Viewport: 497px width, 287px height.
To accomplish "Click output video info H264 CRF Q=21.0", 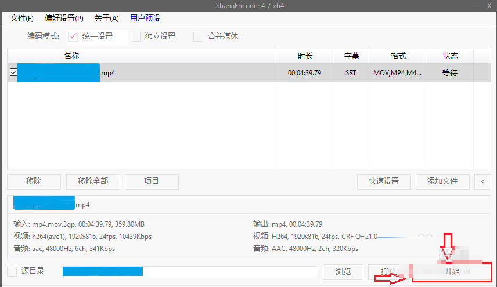I will coord(315,237).
